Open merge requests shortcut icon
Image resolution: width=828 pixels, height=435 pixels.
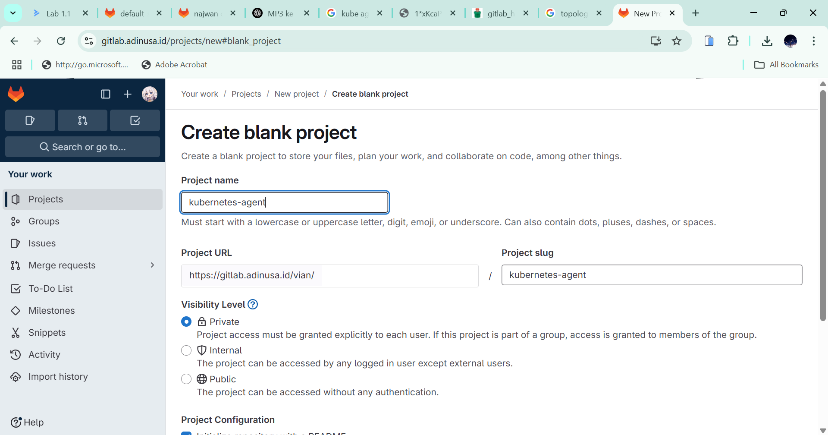pos(82,120)
